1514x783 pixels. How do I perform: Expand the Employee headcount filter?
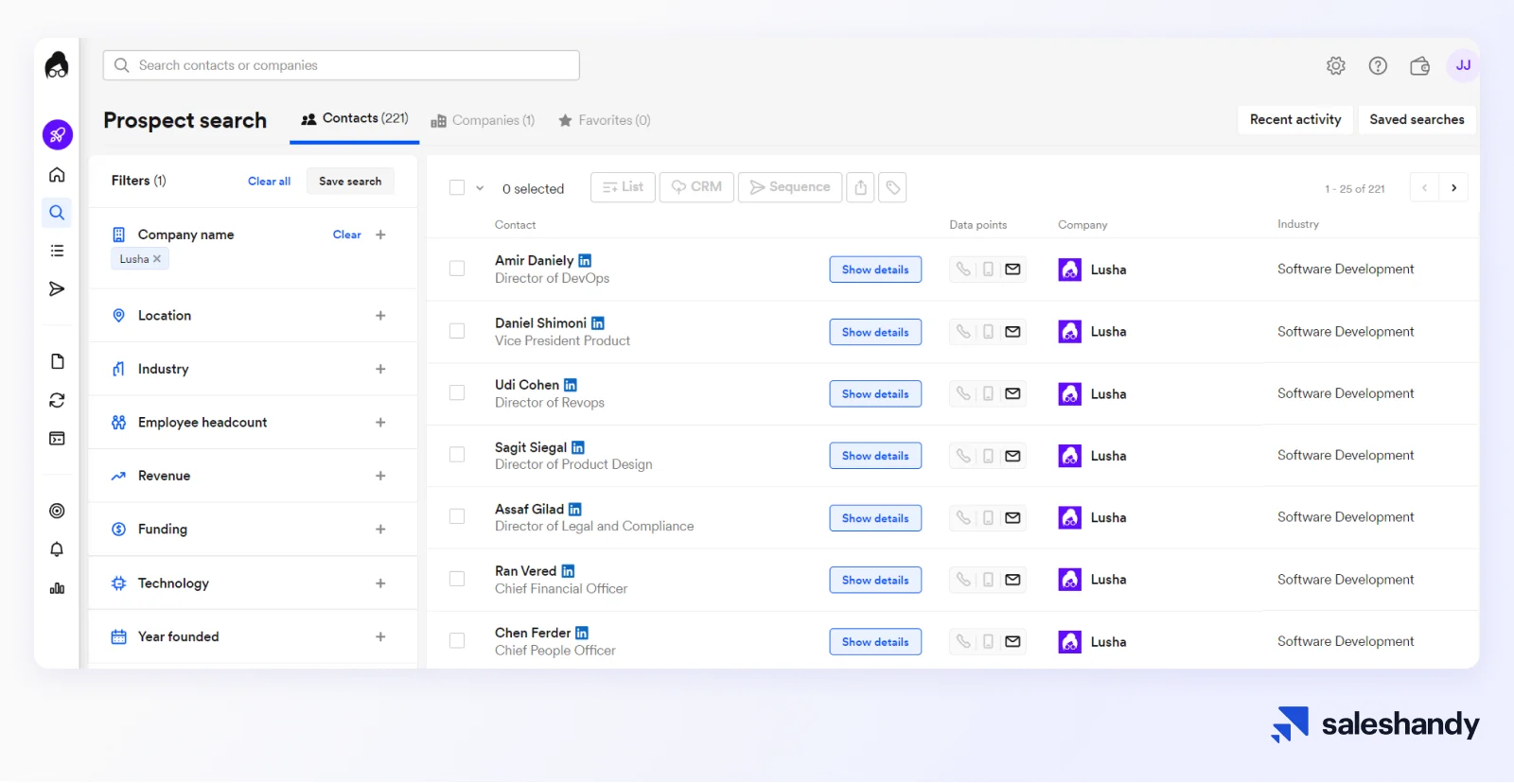tap(380, 423)
